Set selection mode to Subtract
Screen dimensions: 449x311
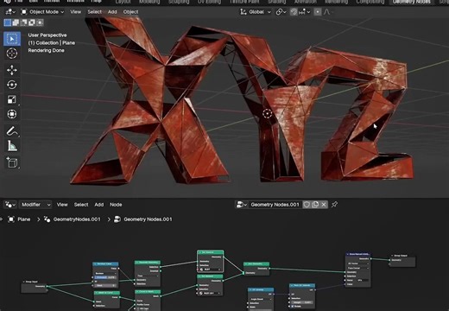pos(23,22)
